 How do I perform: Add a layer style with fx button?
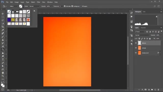142,90
